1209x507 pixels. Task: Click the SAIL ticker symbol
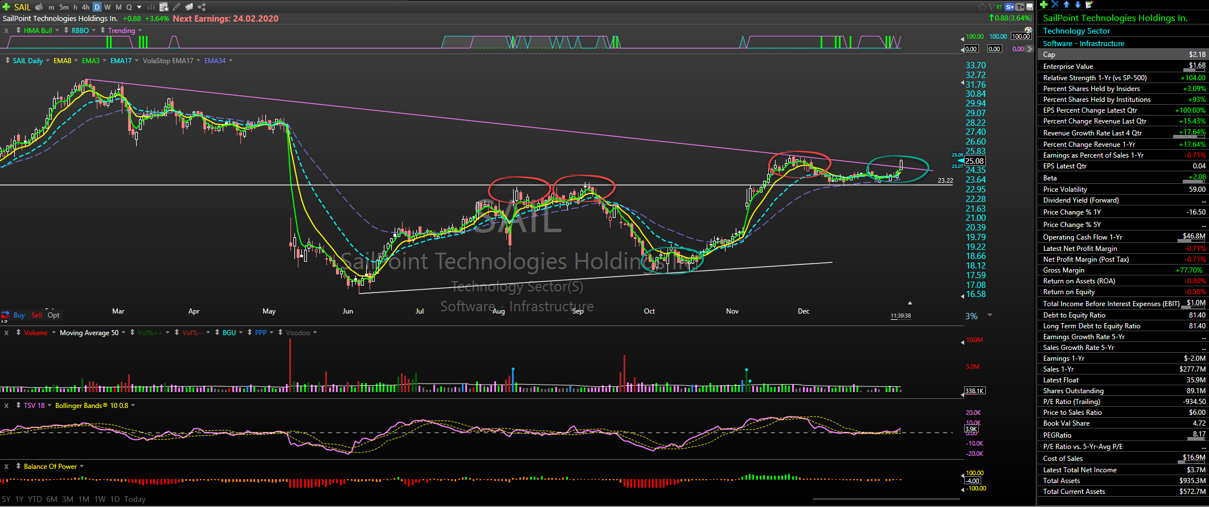tap(22, 7)
